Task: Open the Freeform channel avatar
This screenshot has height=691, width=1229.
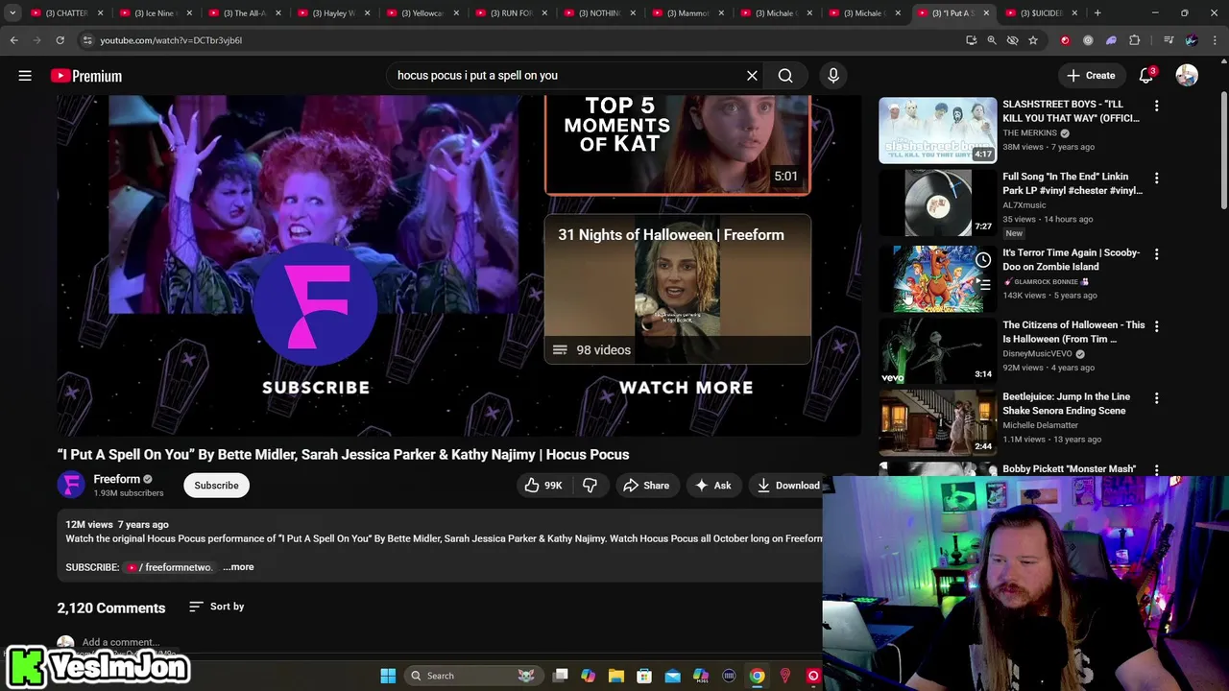Action: tap(71, 486)
